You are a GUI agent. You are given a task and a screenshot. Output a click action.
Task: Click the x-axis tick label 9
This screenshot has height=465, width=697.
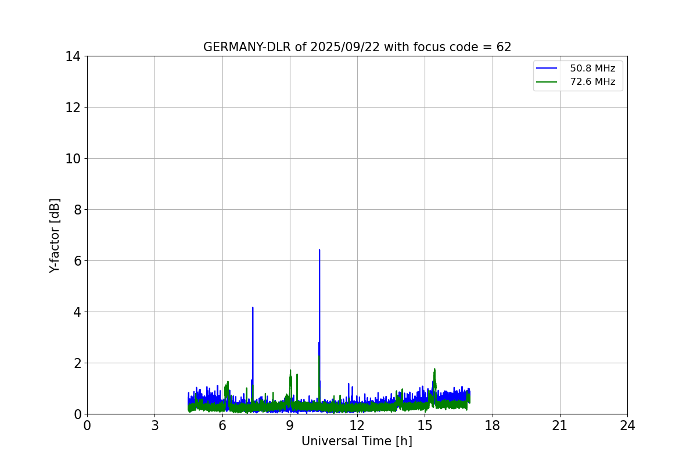point(290,425)
